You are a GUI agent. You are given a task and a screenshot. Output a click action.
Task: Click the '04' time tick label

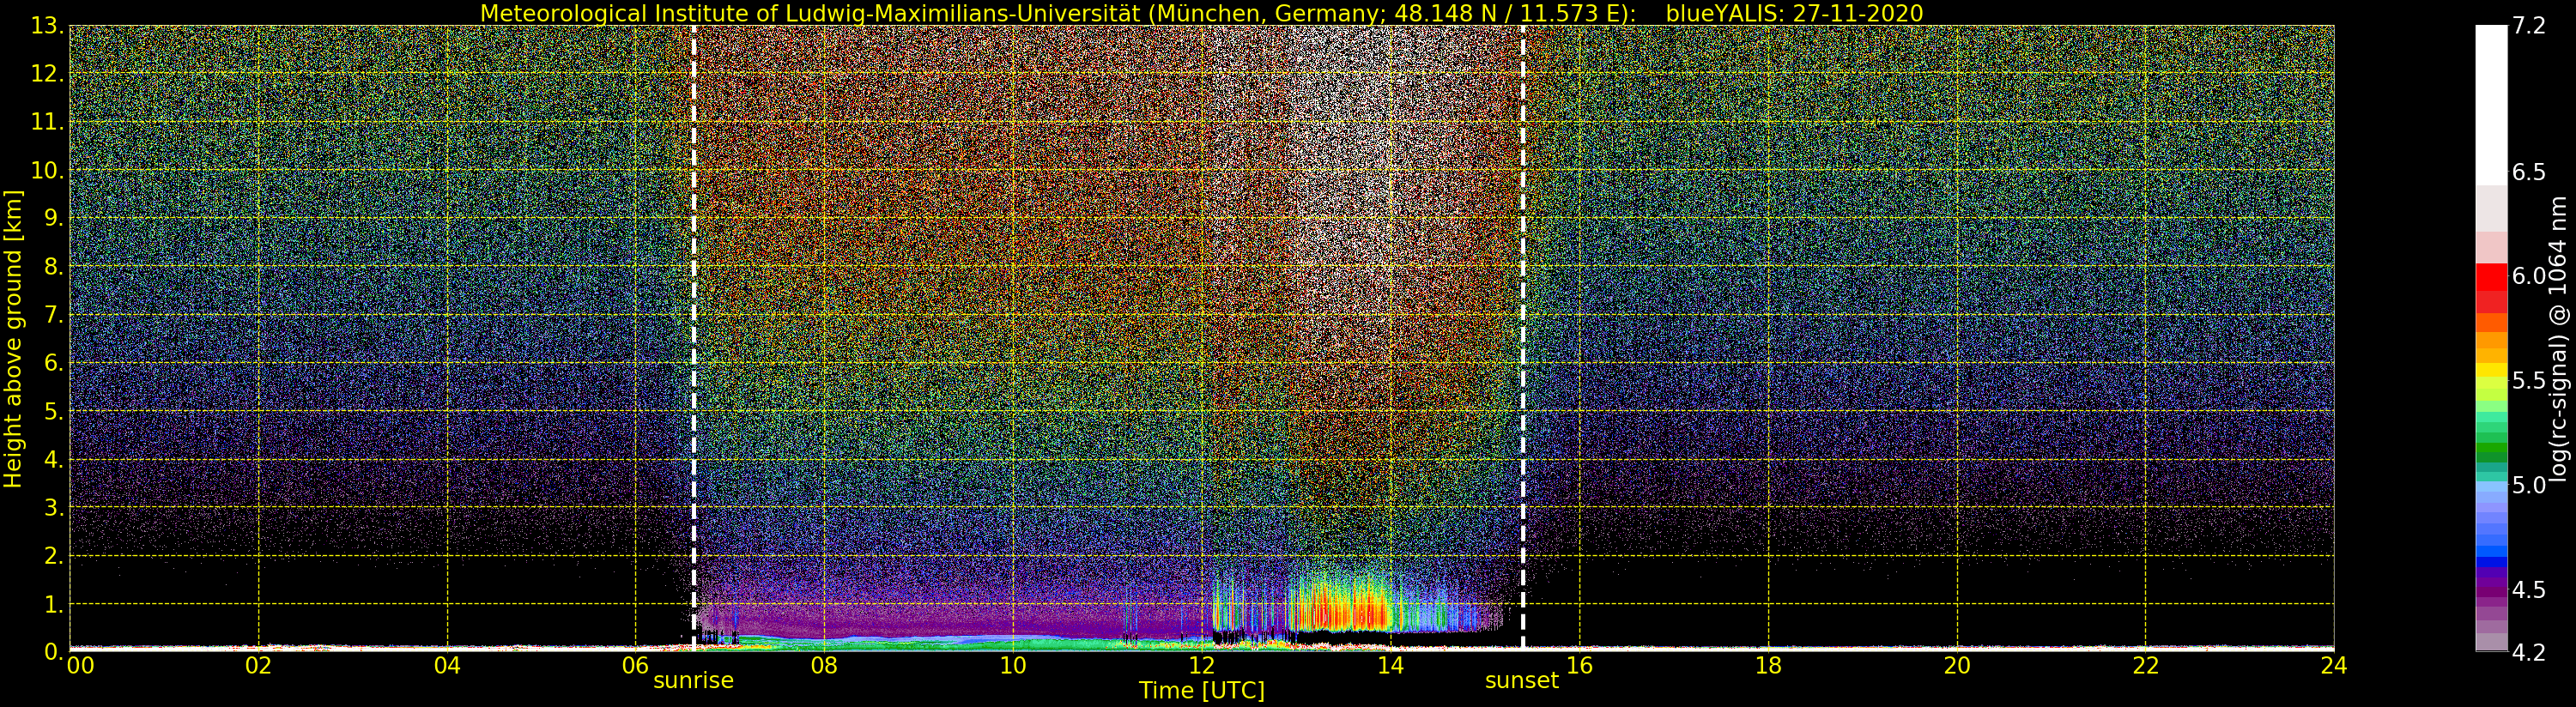tap(447, 665)
